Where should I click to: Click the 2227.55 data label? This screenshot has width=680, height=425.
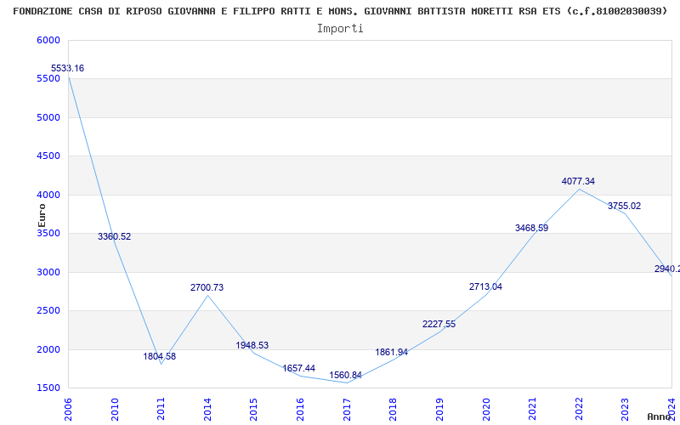(439, 325)
